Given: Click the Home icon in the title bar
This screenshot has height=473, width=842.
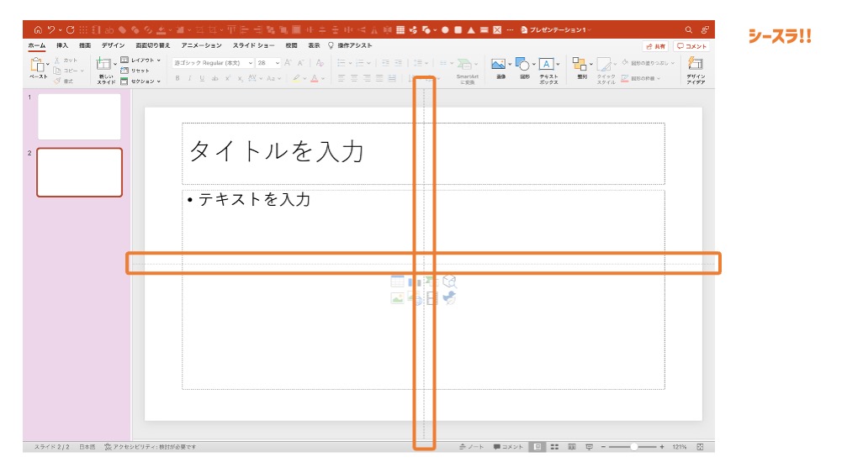Looking at the screenshot, I should coord(37,29).
